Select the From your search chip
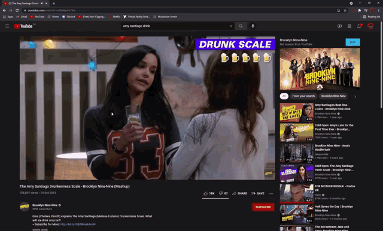Viewport: 383px width, 231px height. pos(303,96)
